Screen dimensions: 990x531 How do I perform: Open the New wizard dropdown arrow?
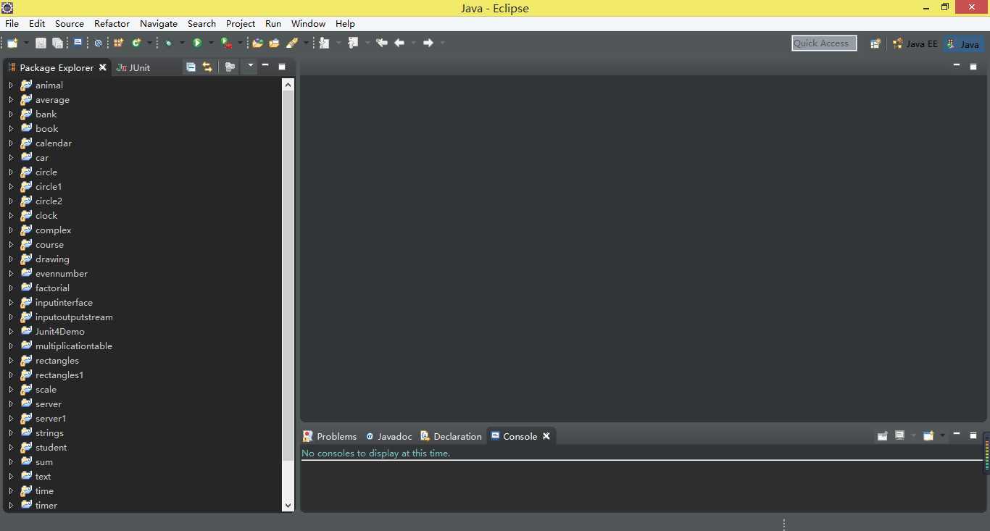[x=26, y=43]
